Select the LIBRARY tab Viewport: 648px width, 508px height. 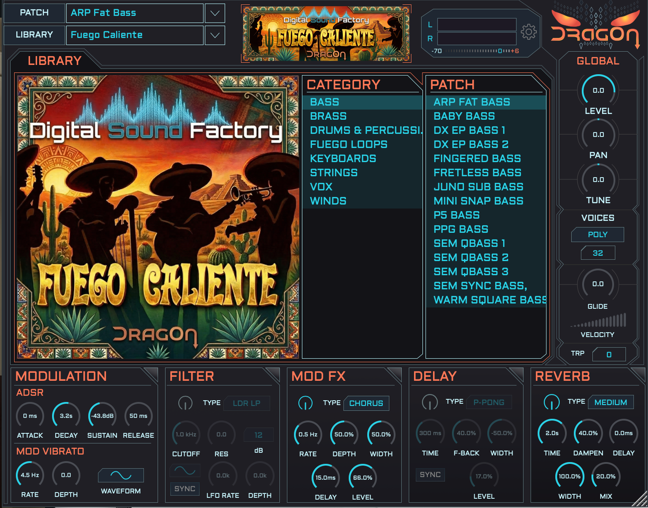click(x=55, y=61)
